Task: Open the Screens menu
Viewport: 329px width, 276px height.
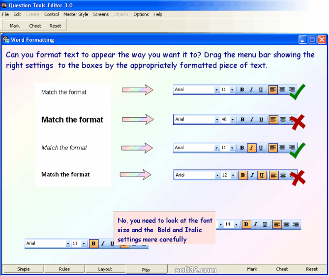Action: 101,14
